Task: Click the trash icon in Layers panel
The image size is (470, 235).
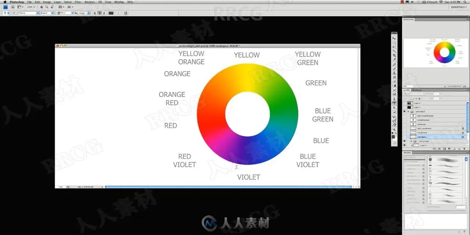Action: click(x=464, y=149)
